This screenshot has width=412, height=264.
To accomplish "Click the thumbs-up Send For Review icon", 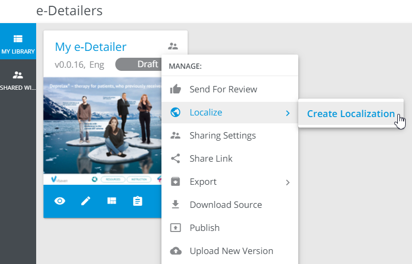I will click(176, 89).
